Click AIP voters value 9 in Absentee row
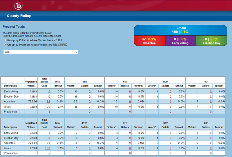Viewport: 232px width, 157px height. [197, 143]
